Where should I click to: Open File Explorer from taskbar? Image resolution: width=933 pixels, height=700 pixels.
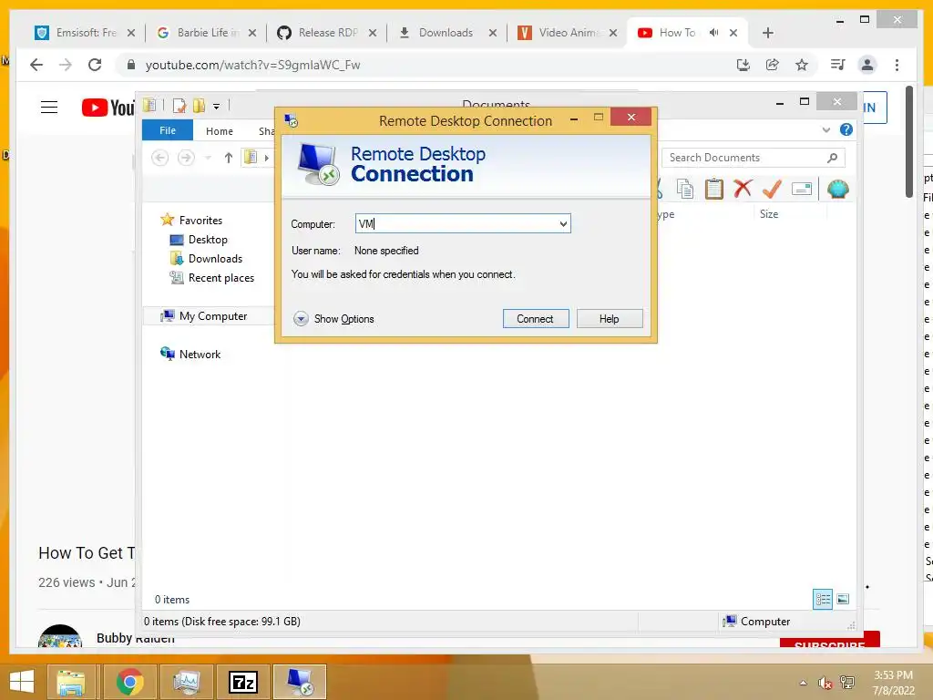pos(71,682)
